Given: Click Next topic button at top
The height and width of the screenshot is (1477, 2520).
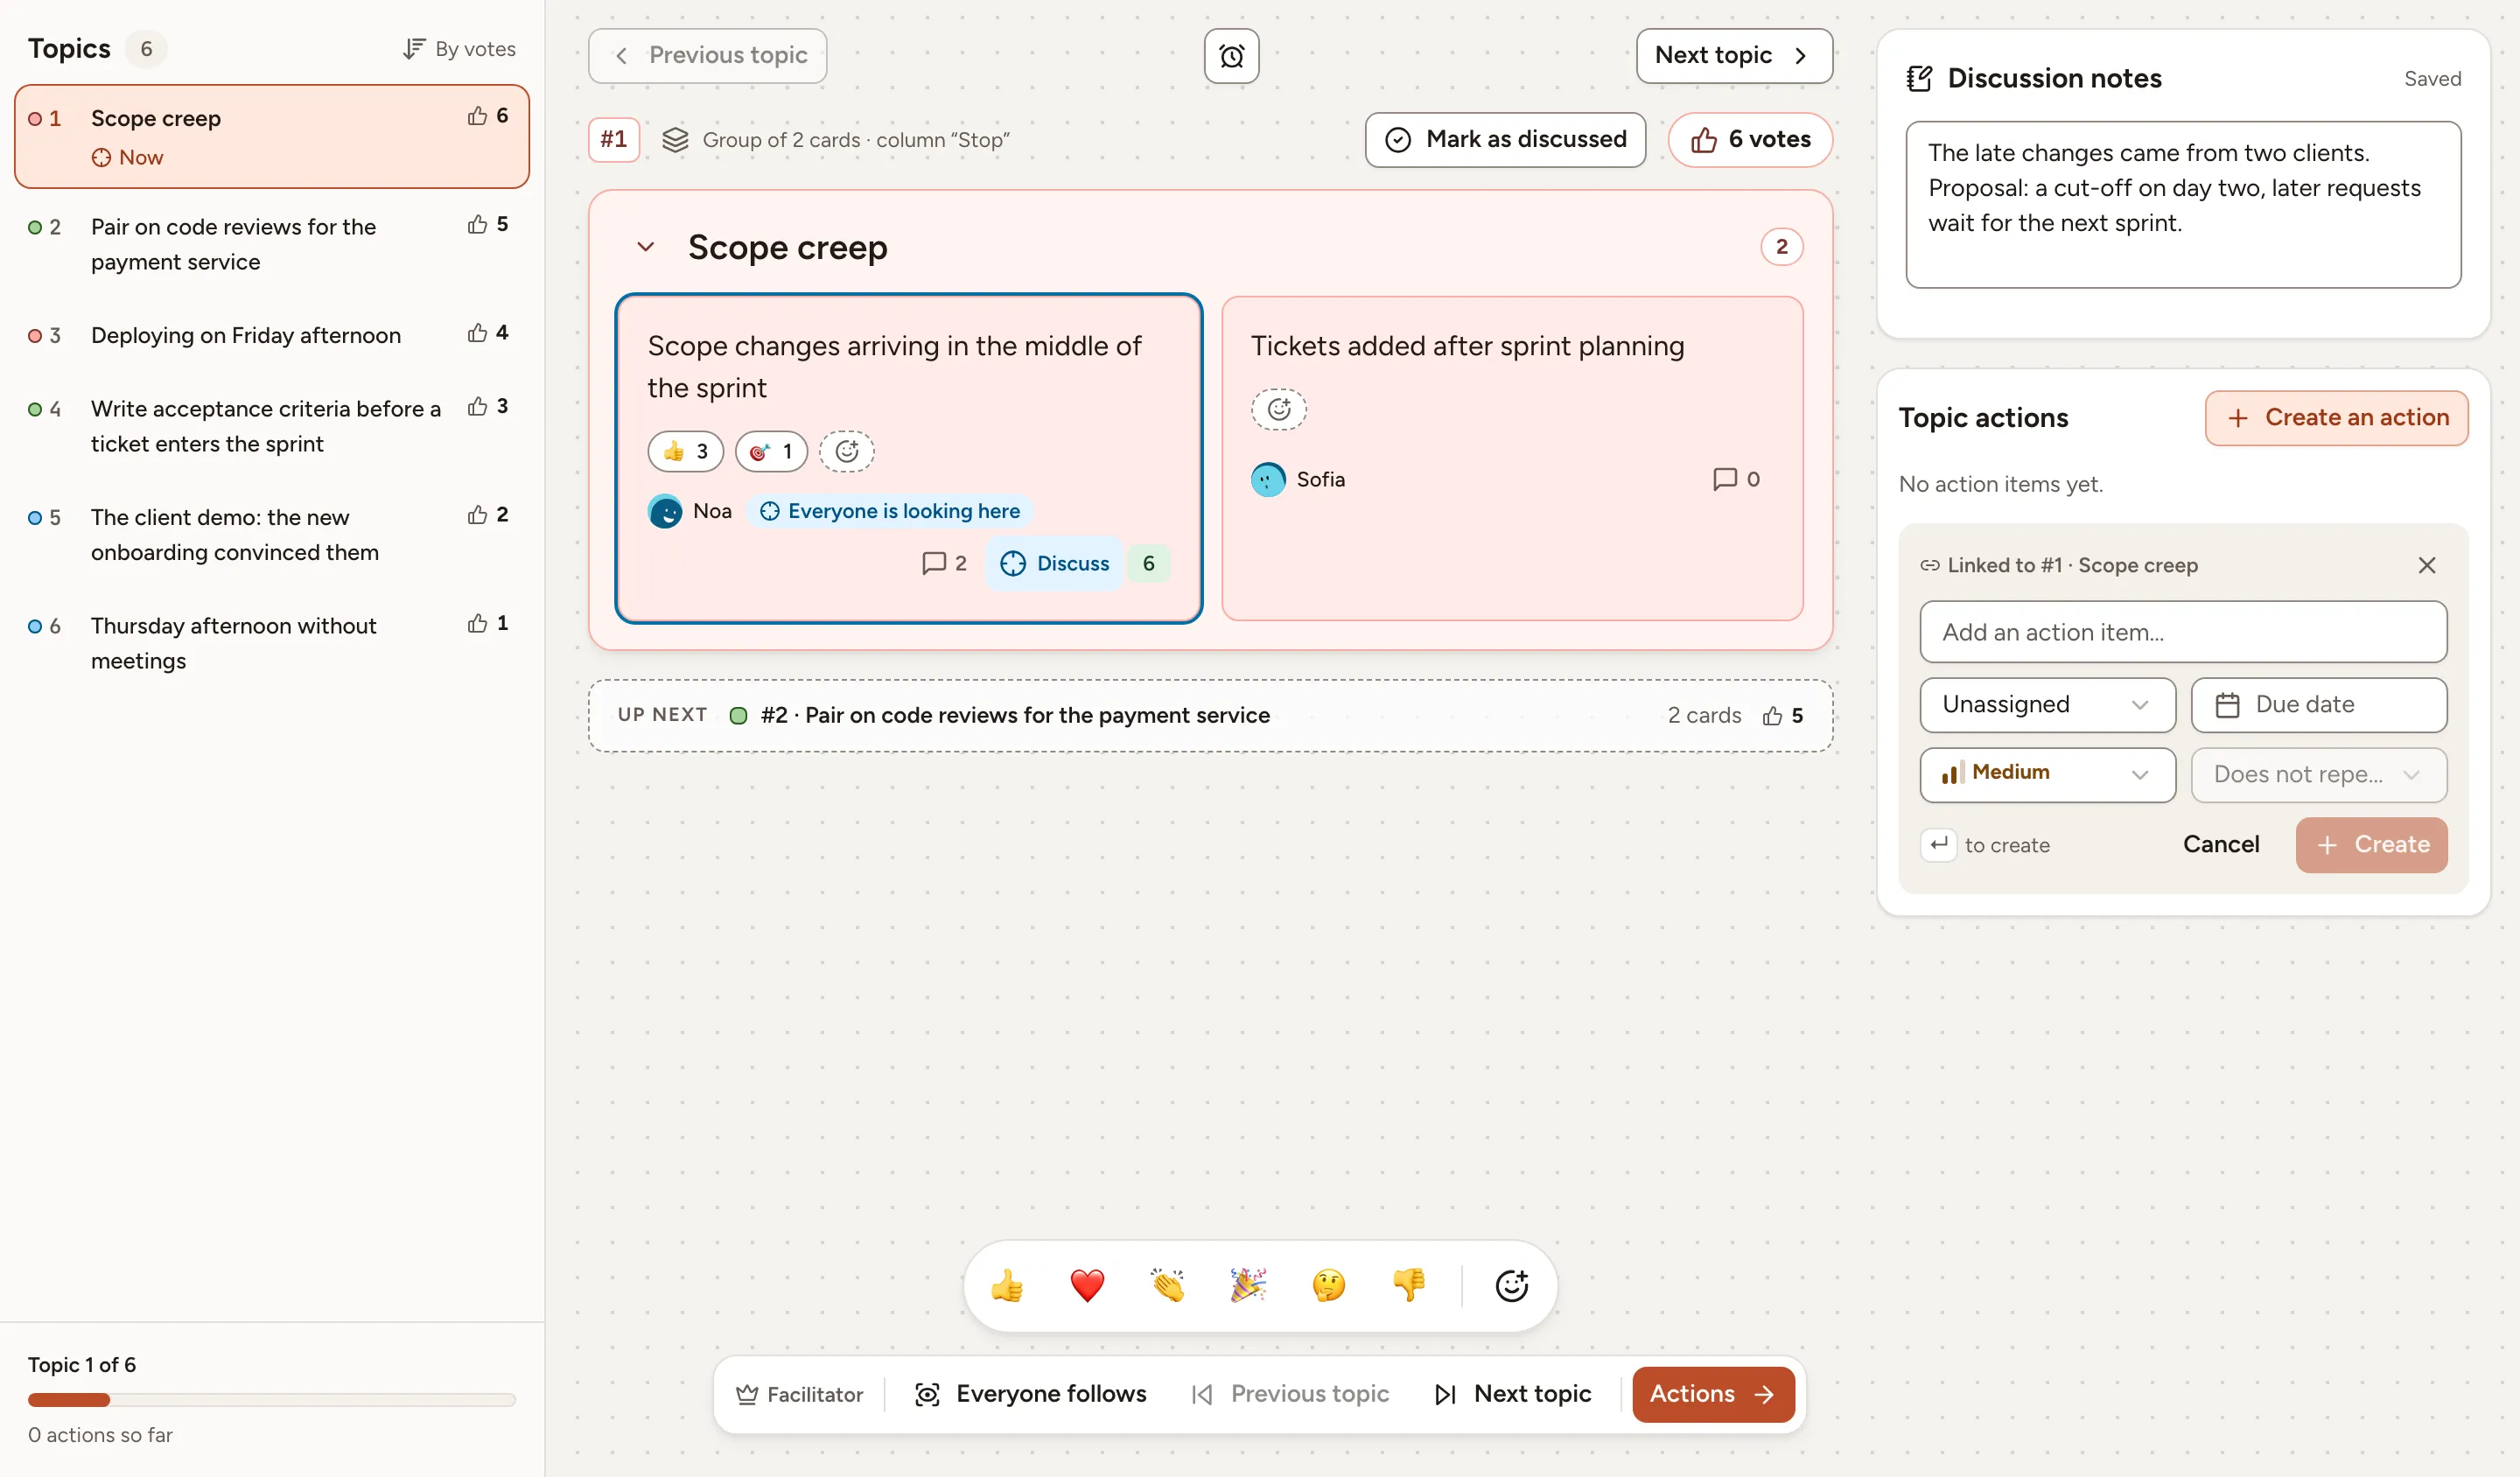Looking at the screenshot, I should (1733, 56).
